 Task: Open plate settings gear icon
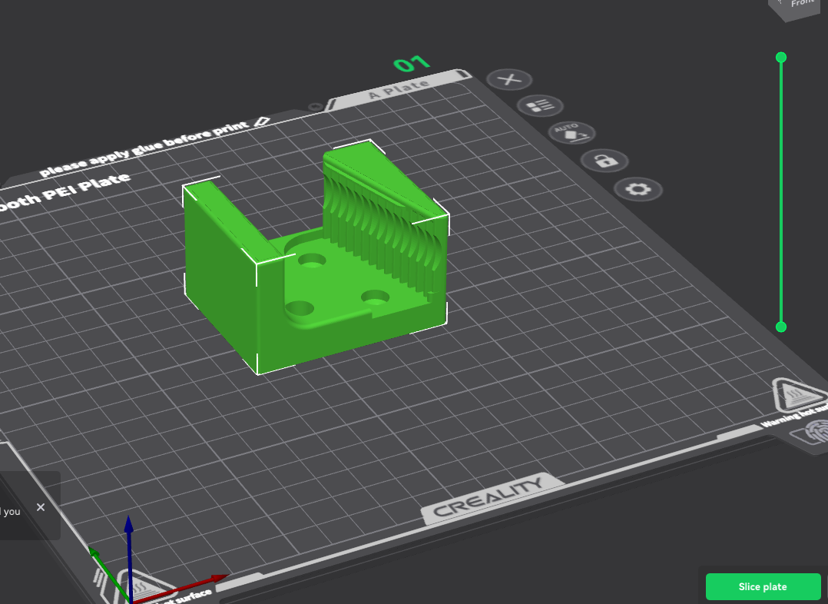coord(638,189)
